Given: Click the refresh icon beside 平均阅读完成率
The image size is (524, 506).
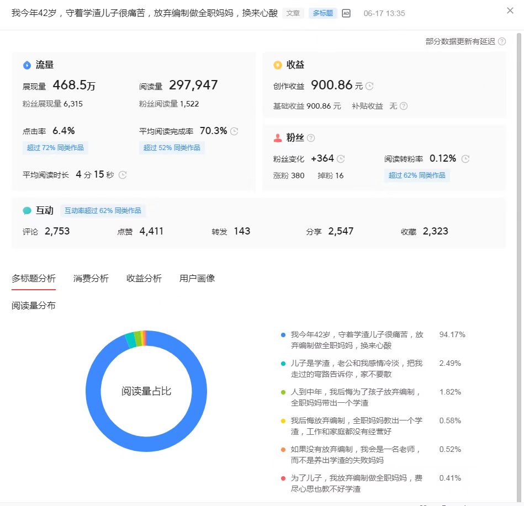Looking at the screenshot, I should pyautogui.click(x=233, y=131).
